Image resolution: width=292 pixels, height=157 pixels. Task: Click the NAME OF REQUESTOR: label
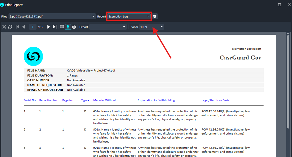pyautogui.click(x=44, y=85)
